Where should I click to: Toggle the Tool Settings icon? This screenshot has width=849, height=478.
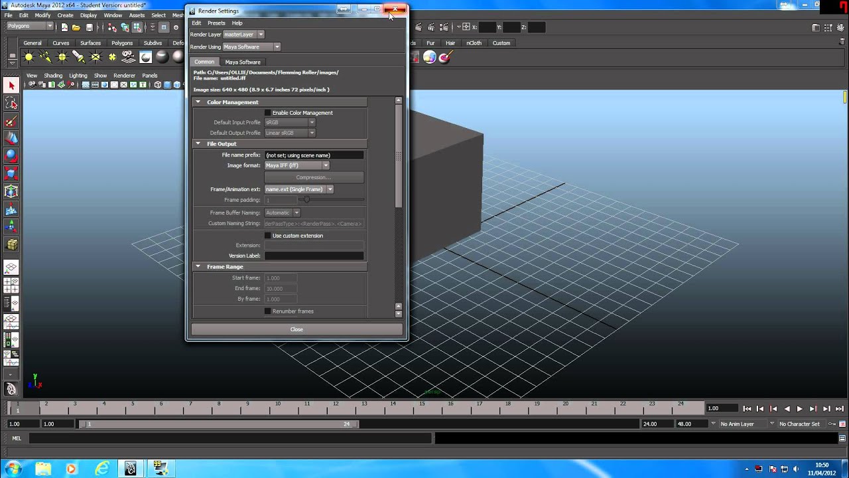click(x=828, y=27)
